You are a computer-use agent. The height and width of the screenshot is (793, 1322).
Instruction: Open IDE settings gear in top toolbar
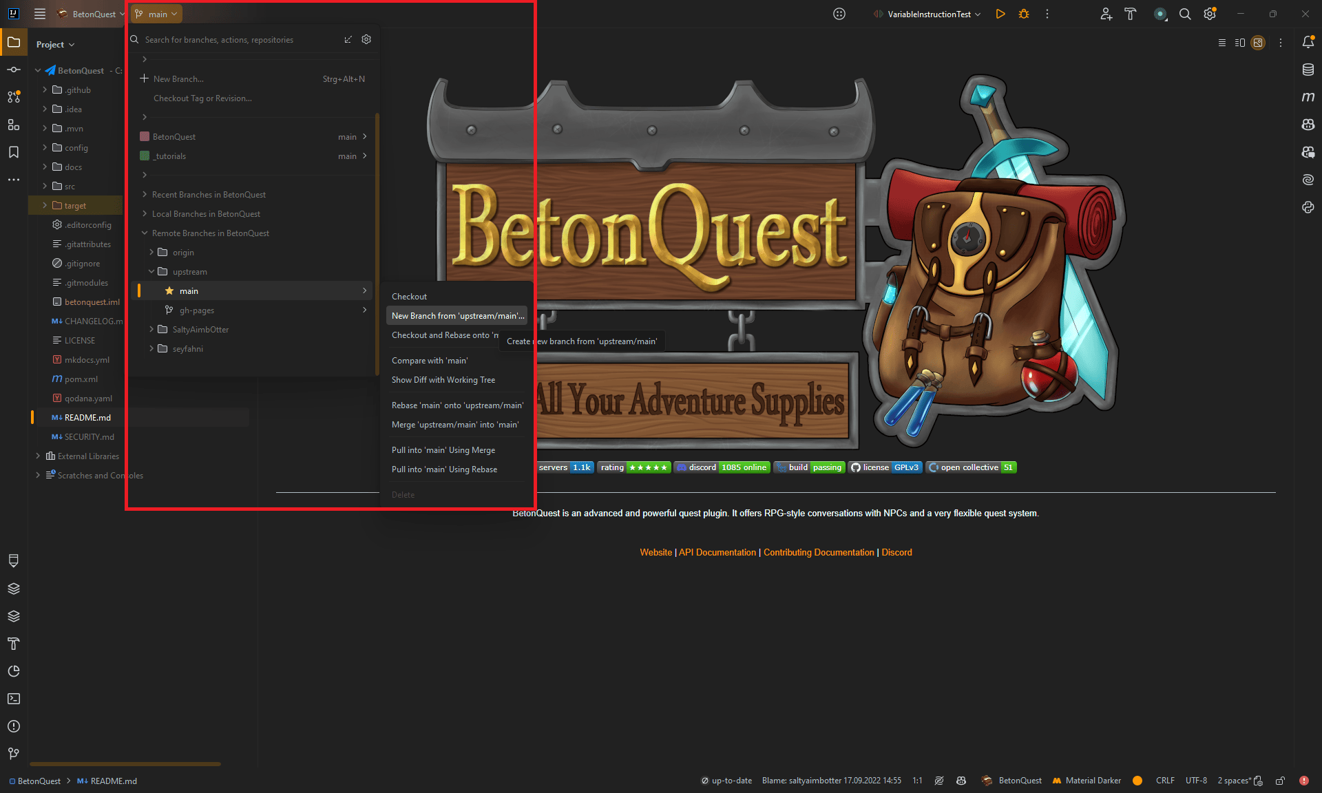[1210, 14]
